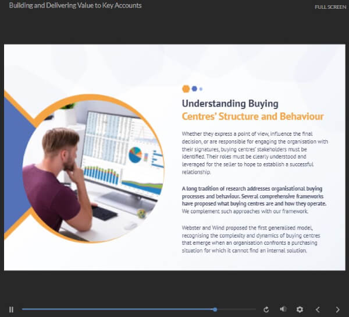Click the course title header text
Image resolution: width=349 pixels, height=317 pixels.
coord(75,5)
